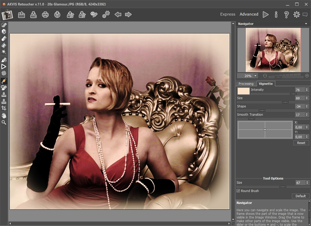Viewport: 311px width, 226px height.
Task: Switch to Express mode
Action: 227,14
